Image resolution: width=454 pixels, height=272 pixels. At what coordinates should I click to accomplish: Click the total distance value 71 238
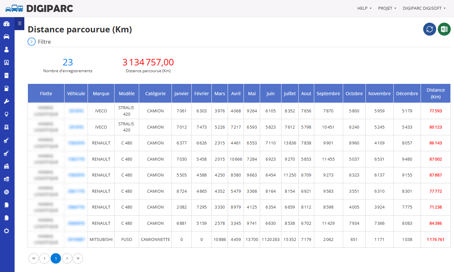click(436, 207)
